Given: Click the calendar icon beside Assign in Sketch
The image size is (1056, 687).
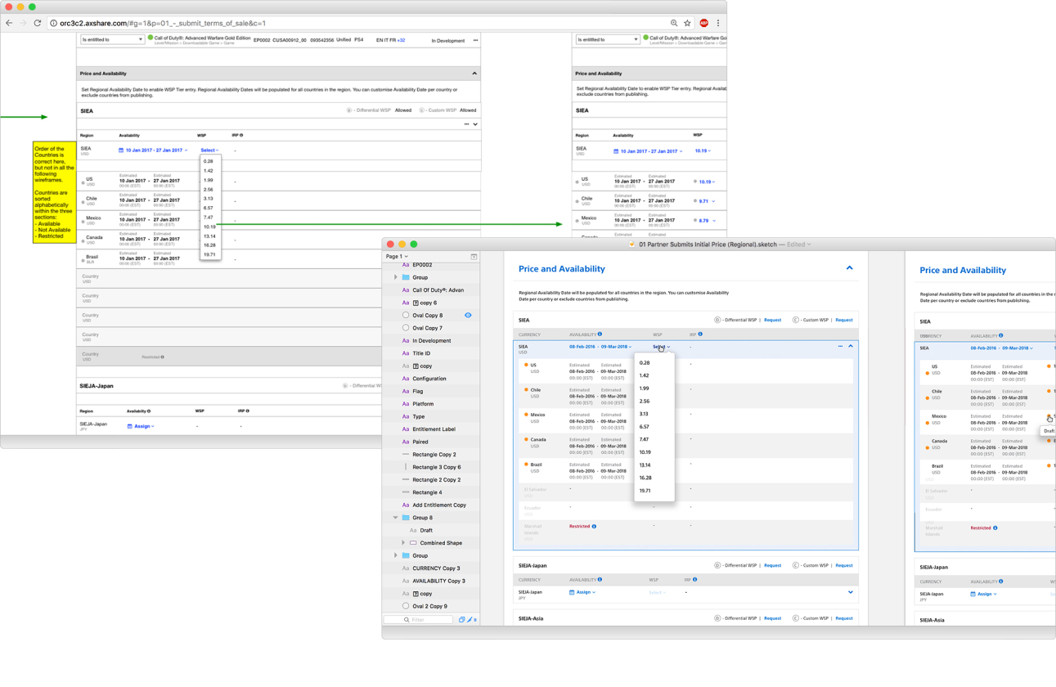Looking at the screenshot, I should pyautogui.click(x=572, y=592).
